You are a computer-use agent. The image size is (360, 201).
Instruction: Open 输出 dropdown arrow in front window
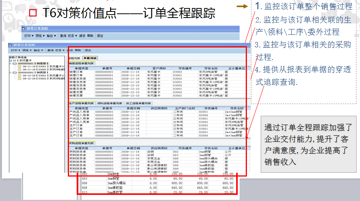[x=42, y=50]
